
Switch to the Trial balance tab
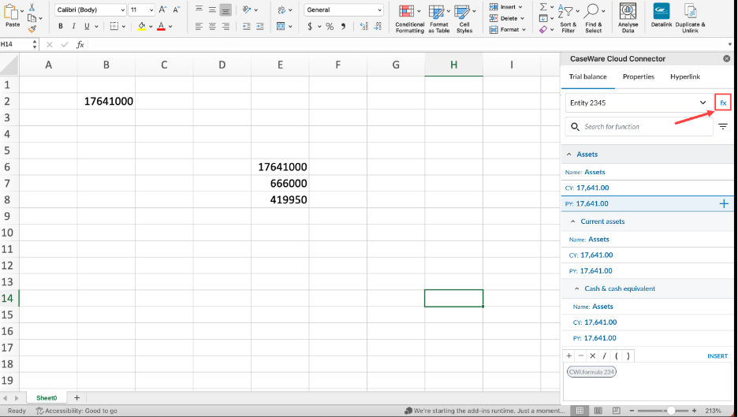click(x=588, y=76)
